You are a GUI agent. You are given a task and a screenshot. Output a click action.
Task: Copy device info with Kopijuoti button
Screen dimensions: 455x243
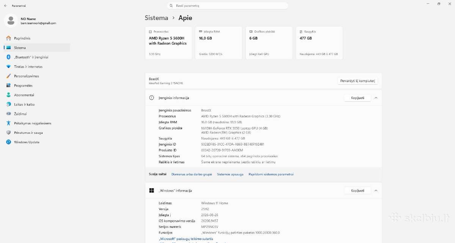click(358, 98)
